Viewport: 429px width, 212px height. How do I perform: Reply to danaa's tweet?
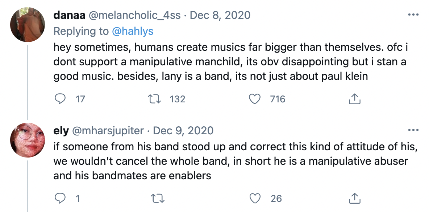59,99
